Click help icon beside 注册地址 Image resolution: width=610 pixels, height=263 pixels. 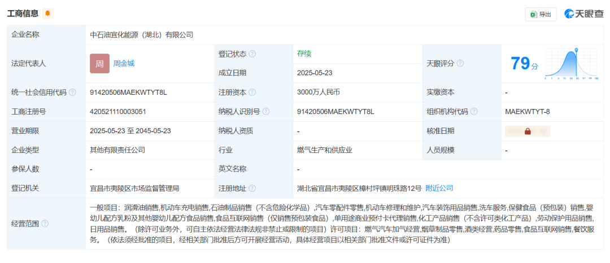(252, 189)
